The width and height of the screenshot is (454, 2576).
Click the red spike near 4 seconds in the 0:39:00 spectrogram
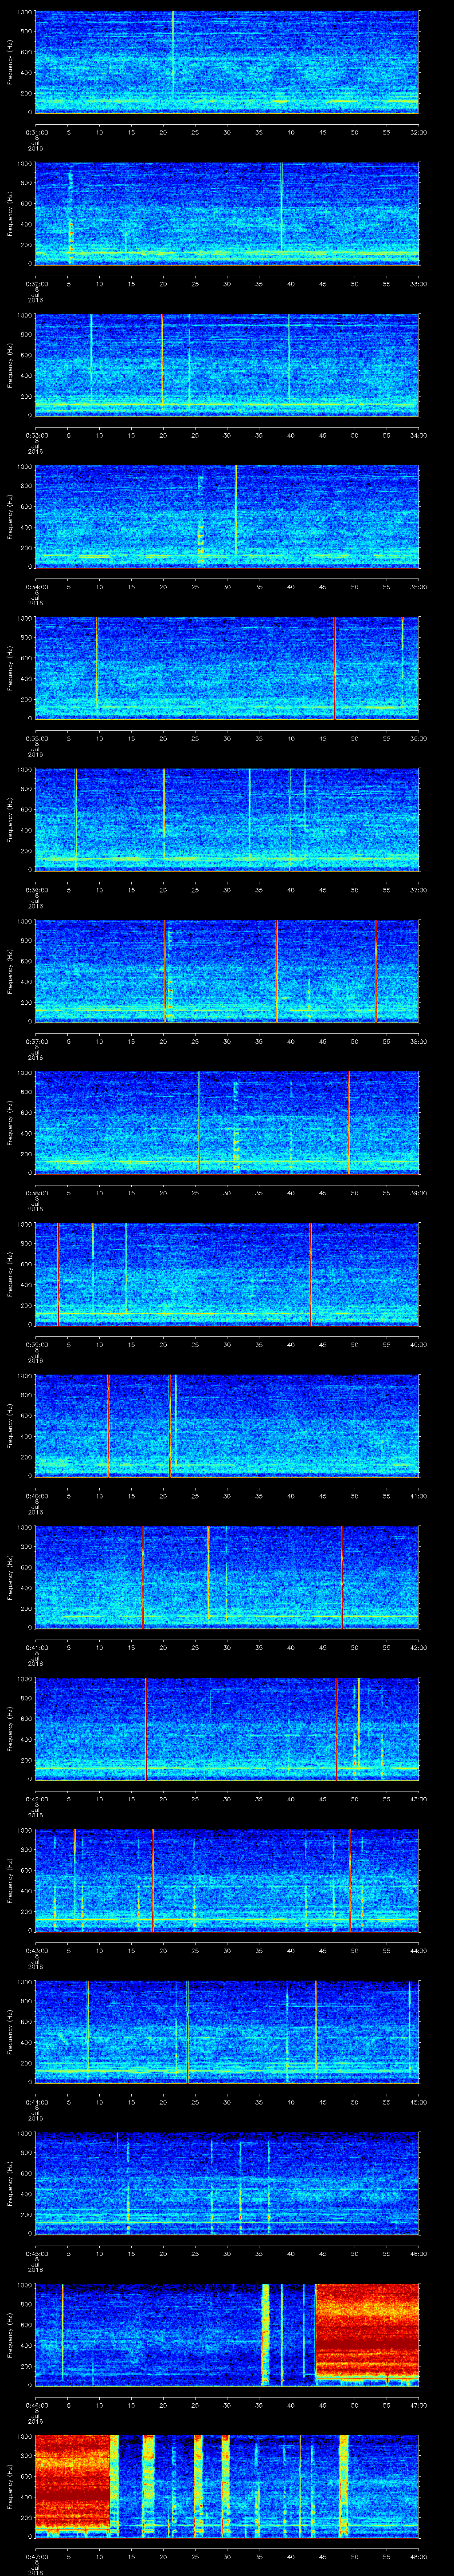click(58, 1272)
